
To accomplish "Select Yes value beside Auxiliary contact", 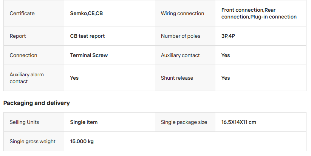I will coord(226,55).
